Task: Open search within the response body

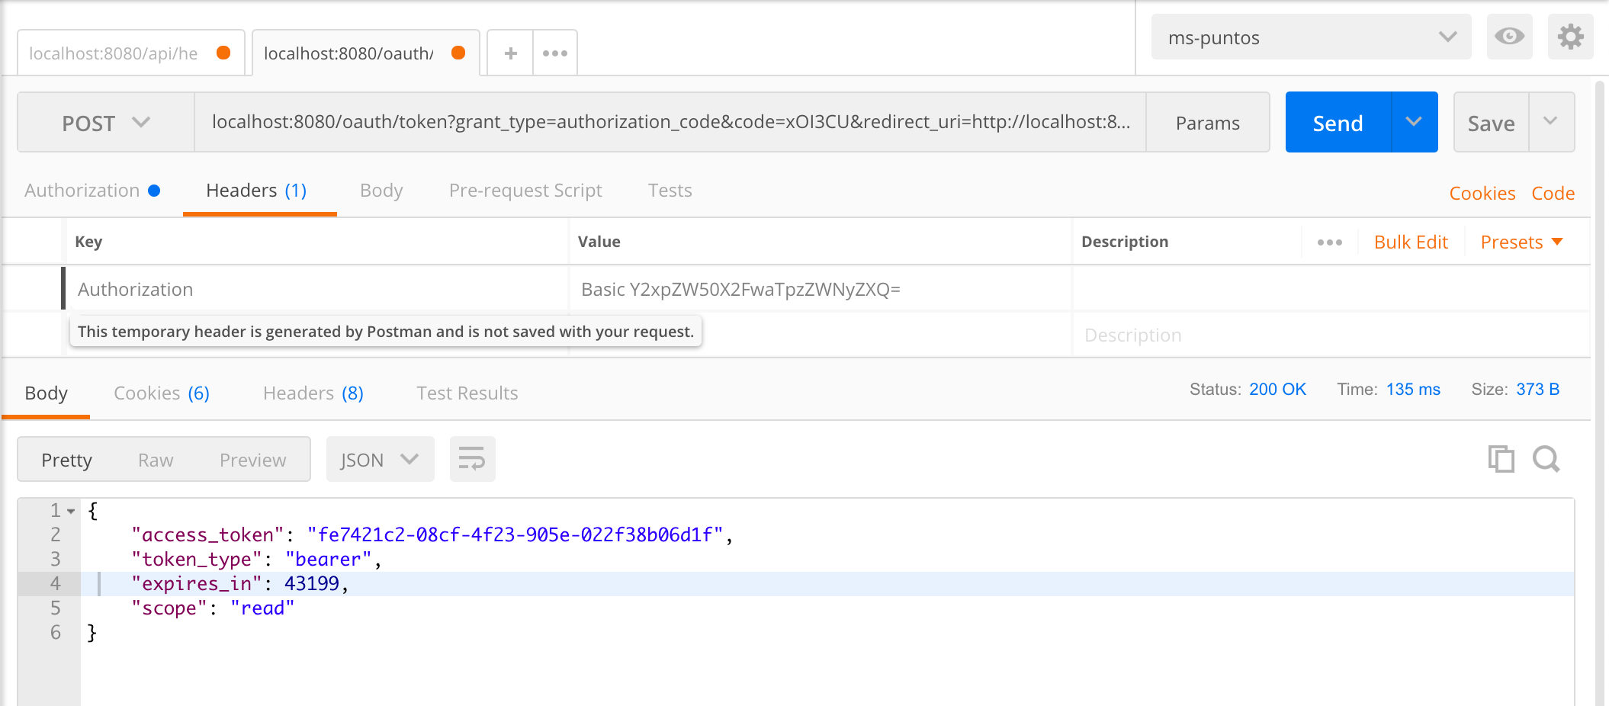Action: pyautogui.click(x=1546, y=458)
